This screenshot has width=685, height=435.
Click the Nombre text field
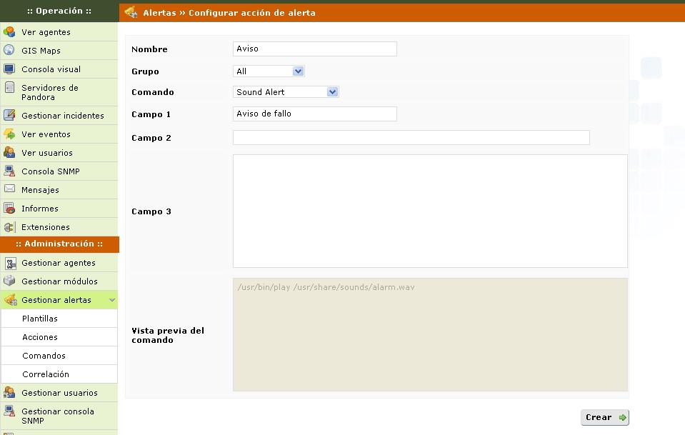coord(314,49)
